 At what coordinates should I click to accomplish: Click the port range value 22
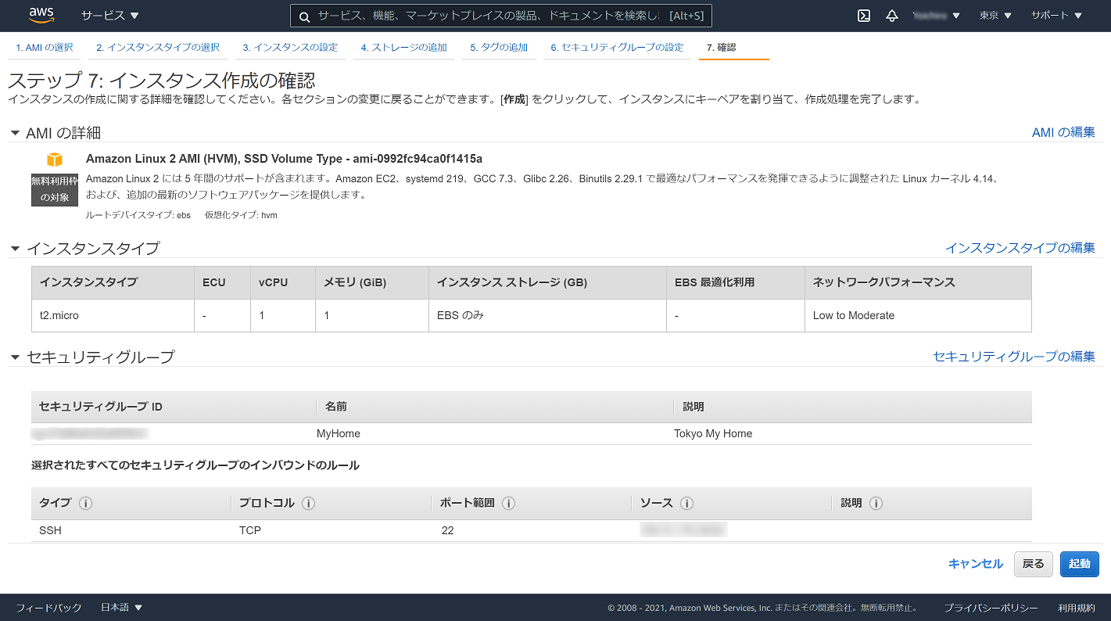pyautogui.click(x=447, y=530)
